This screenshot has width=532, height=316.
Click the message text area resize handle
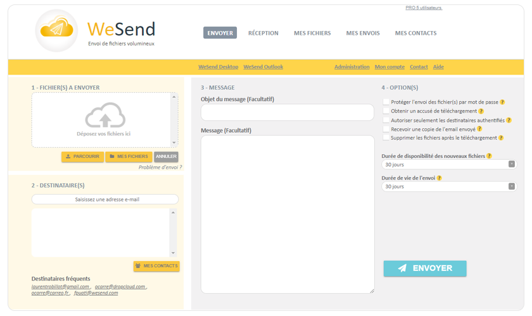(x=372, y=291)
